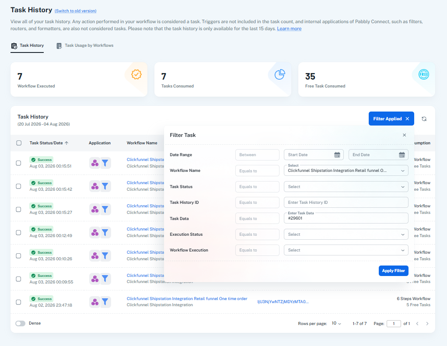
Task: Open the Learn more link
Action: (289, 28)
